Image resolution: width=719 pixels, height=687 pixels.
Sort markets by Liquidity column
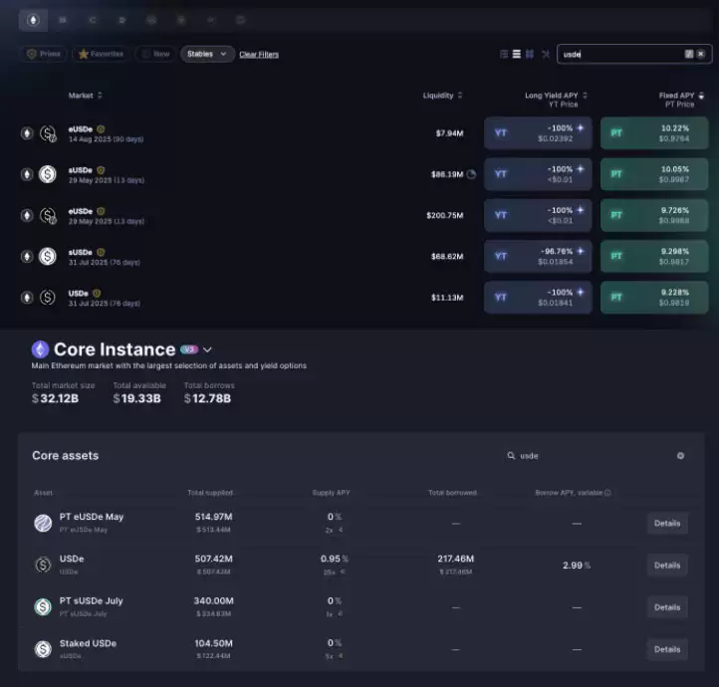tap(442, 96)
